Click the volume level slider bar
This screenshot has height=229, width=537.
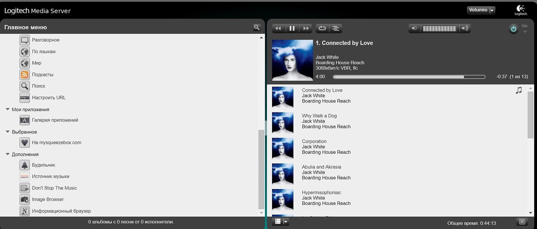coord(439,28)
